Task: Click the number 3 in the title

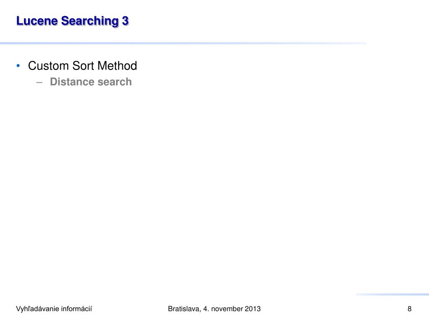Action: point(125,21)
